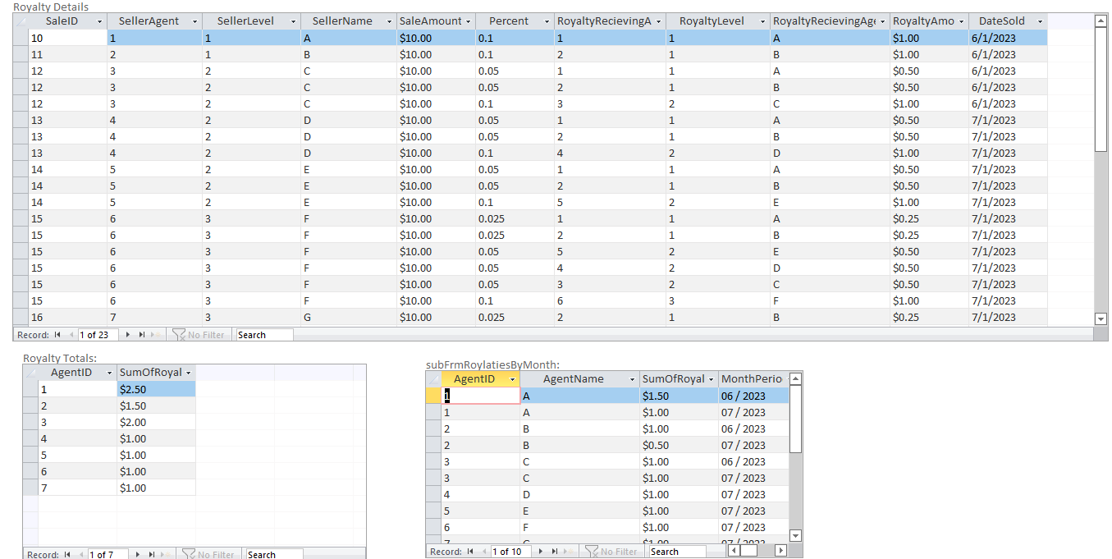Select row selector for SaleID 11
Viewport: 1112px width, 559px height.
point(21,54)
